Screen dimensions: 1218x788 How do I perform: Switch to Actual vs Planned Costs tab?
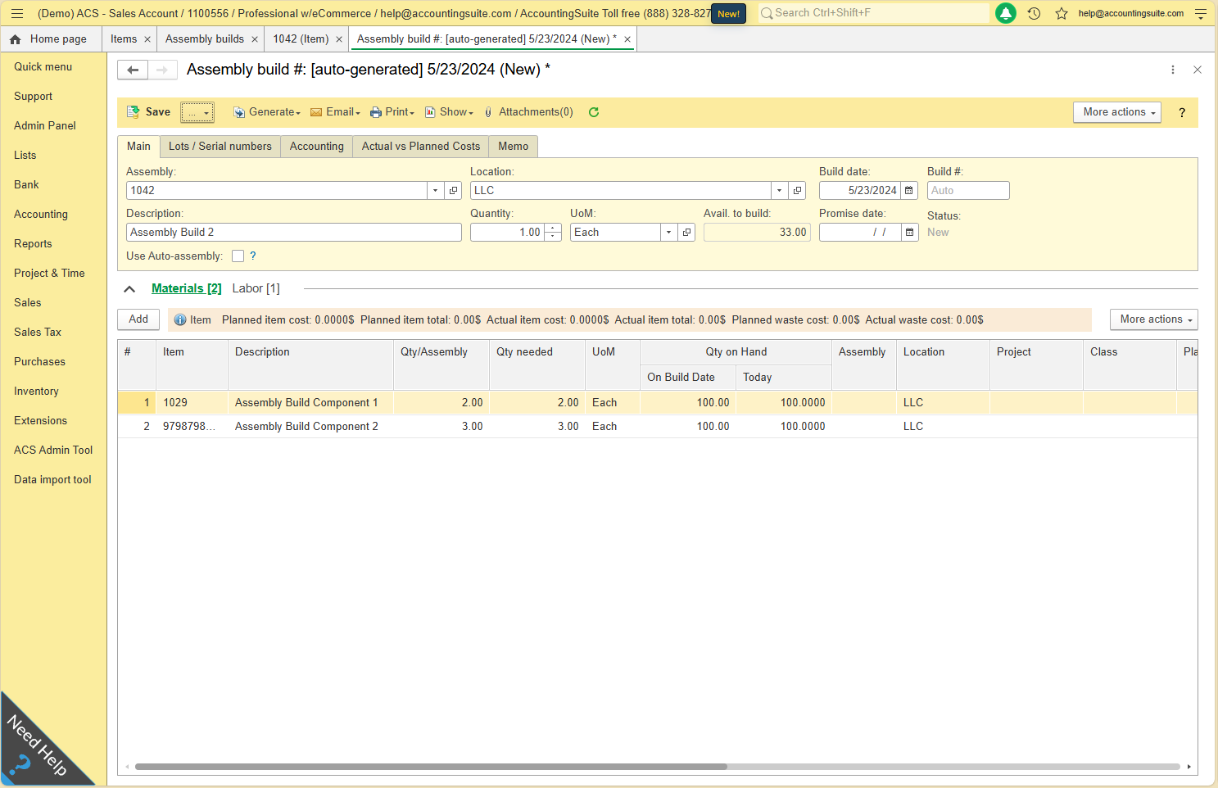pyautogui.click(x=421, y=146)
